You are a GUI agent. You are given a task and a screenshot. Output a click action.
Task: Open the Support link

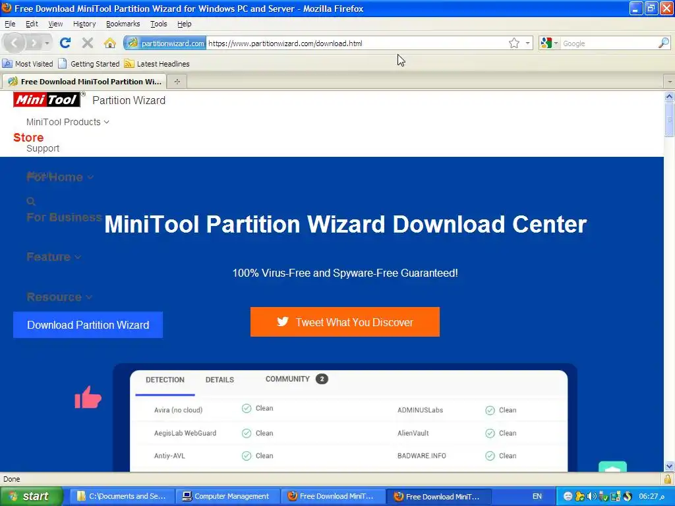point(43,148)
